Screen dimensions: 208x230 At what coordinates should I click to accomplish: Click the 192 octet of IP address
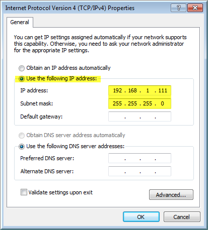(117, 90)
